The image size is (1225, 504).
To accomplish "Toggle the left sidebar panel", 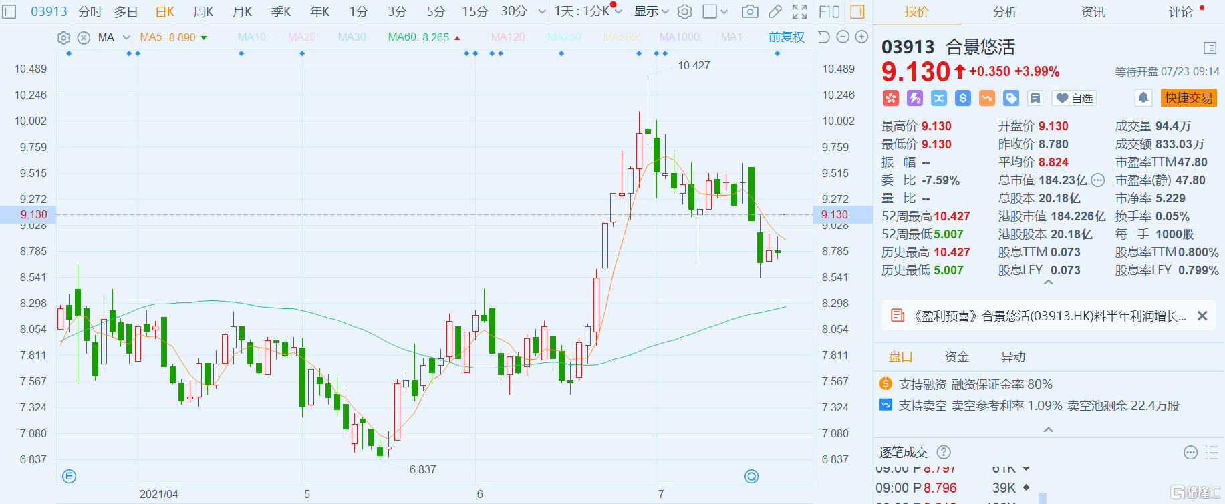I will (x=9, y=11).
